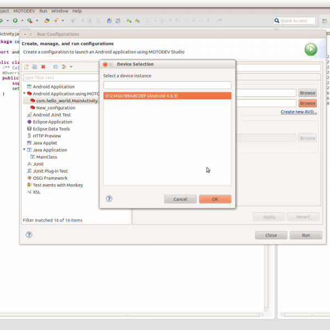Viewport: 330px width, 330px height.
Task: Select Eclipse Data Tools item
Action: coord(51,129)
